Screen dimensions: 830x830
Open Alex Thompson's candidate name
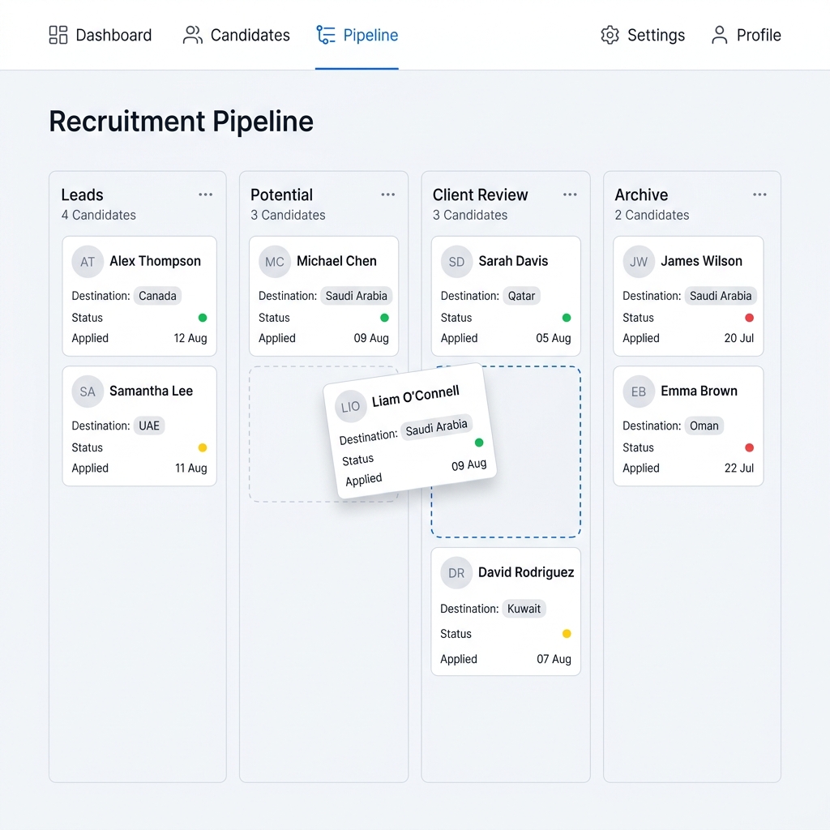click(155, 261)
